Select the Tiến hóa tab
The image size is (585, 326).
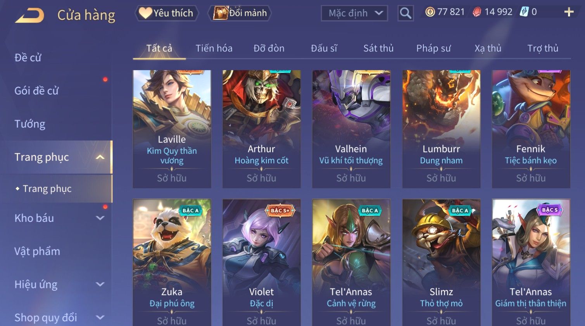[214, 48]
